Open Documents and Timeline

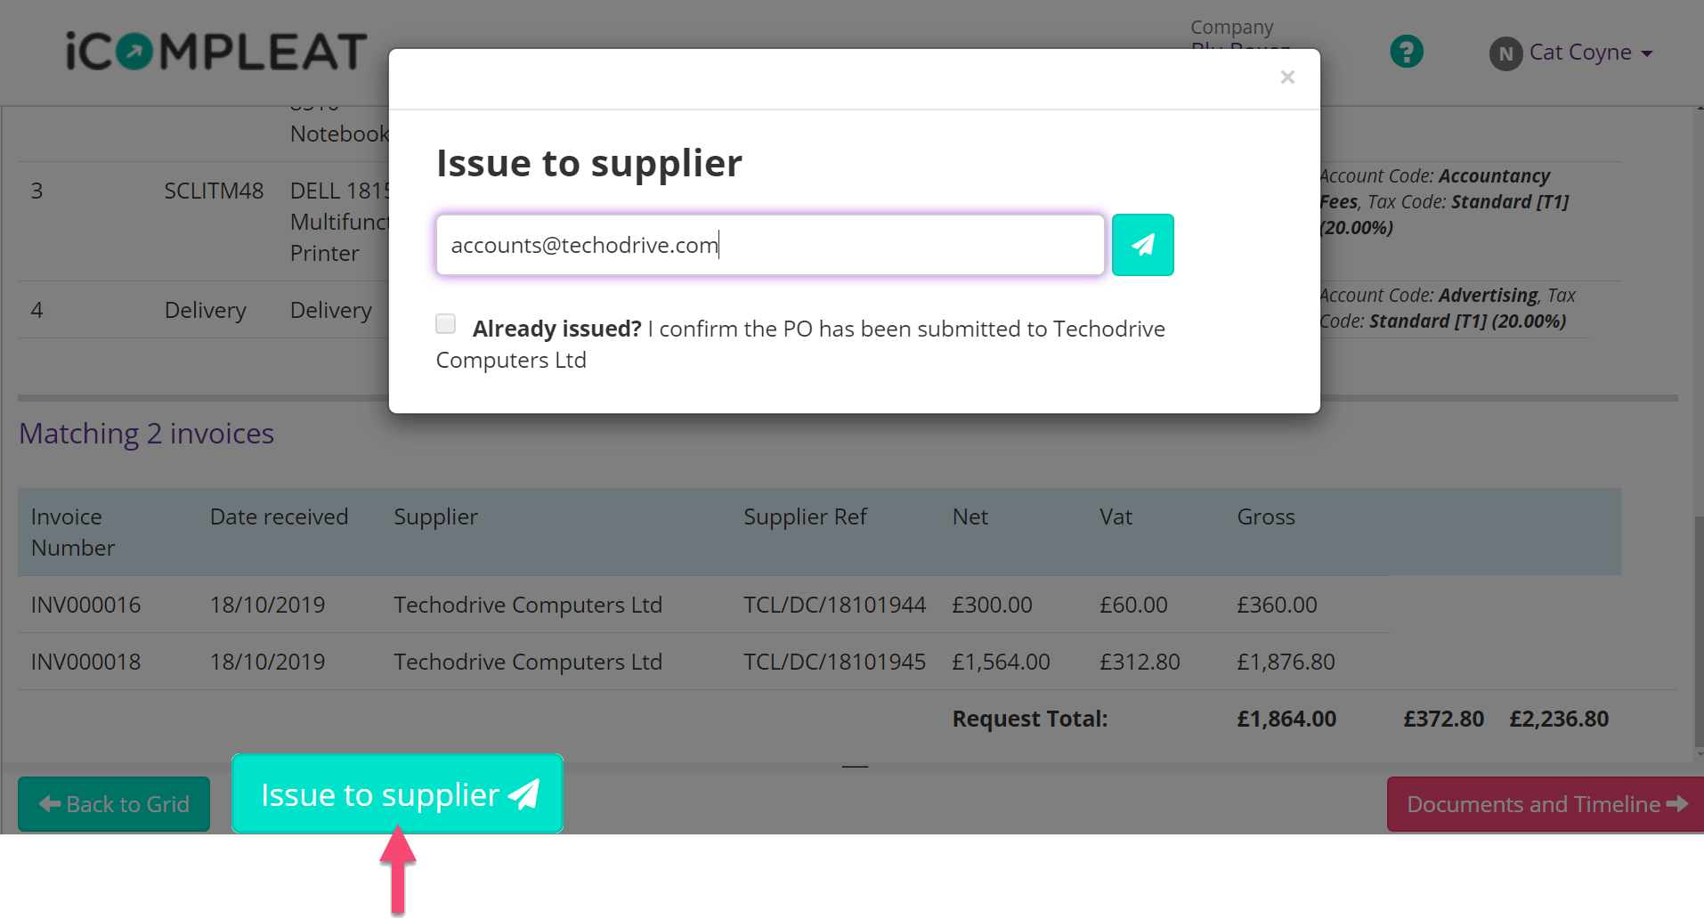pos(1546,804)
